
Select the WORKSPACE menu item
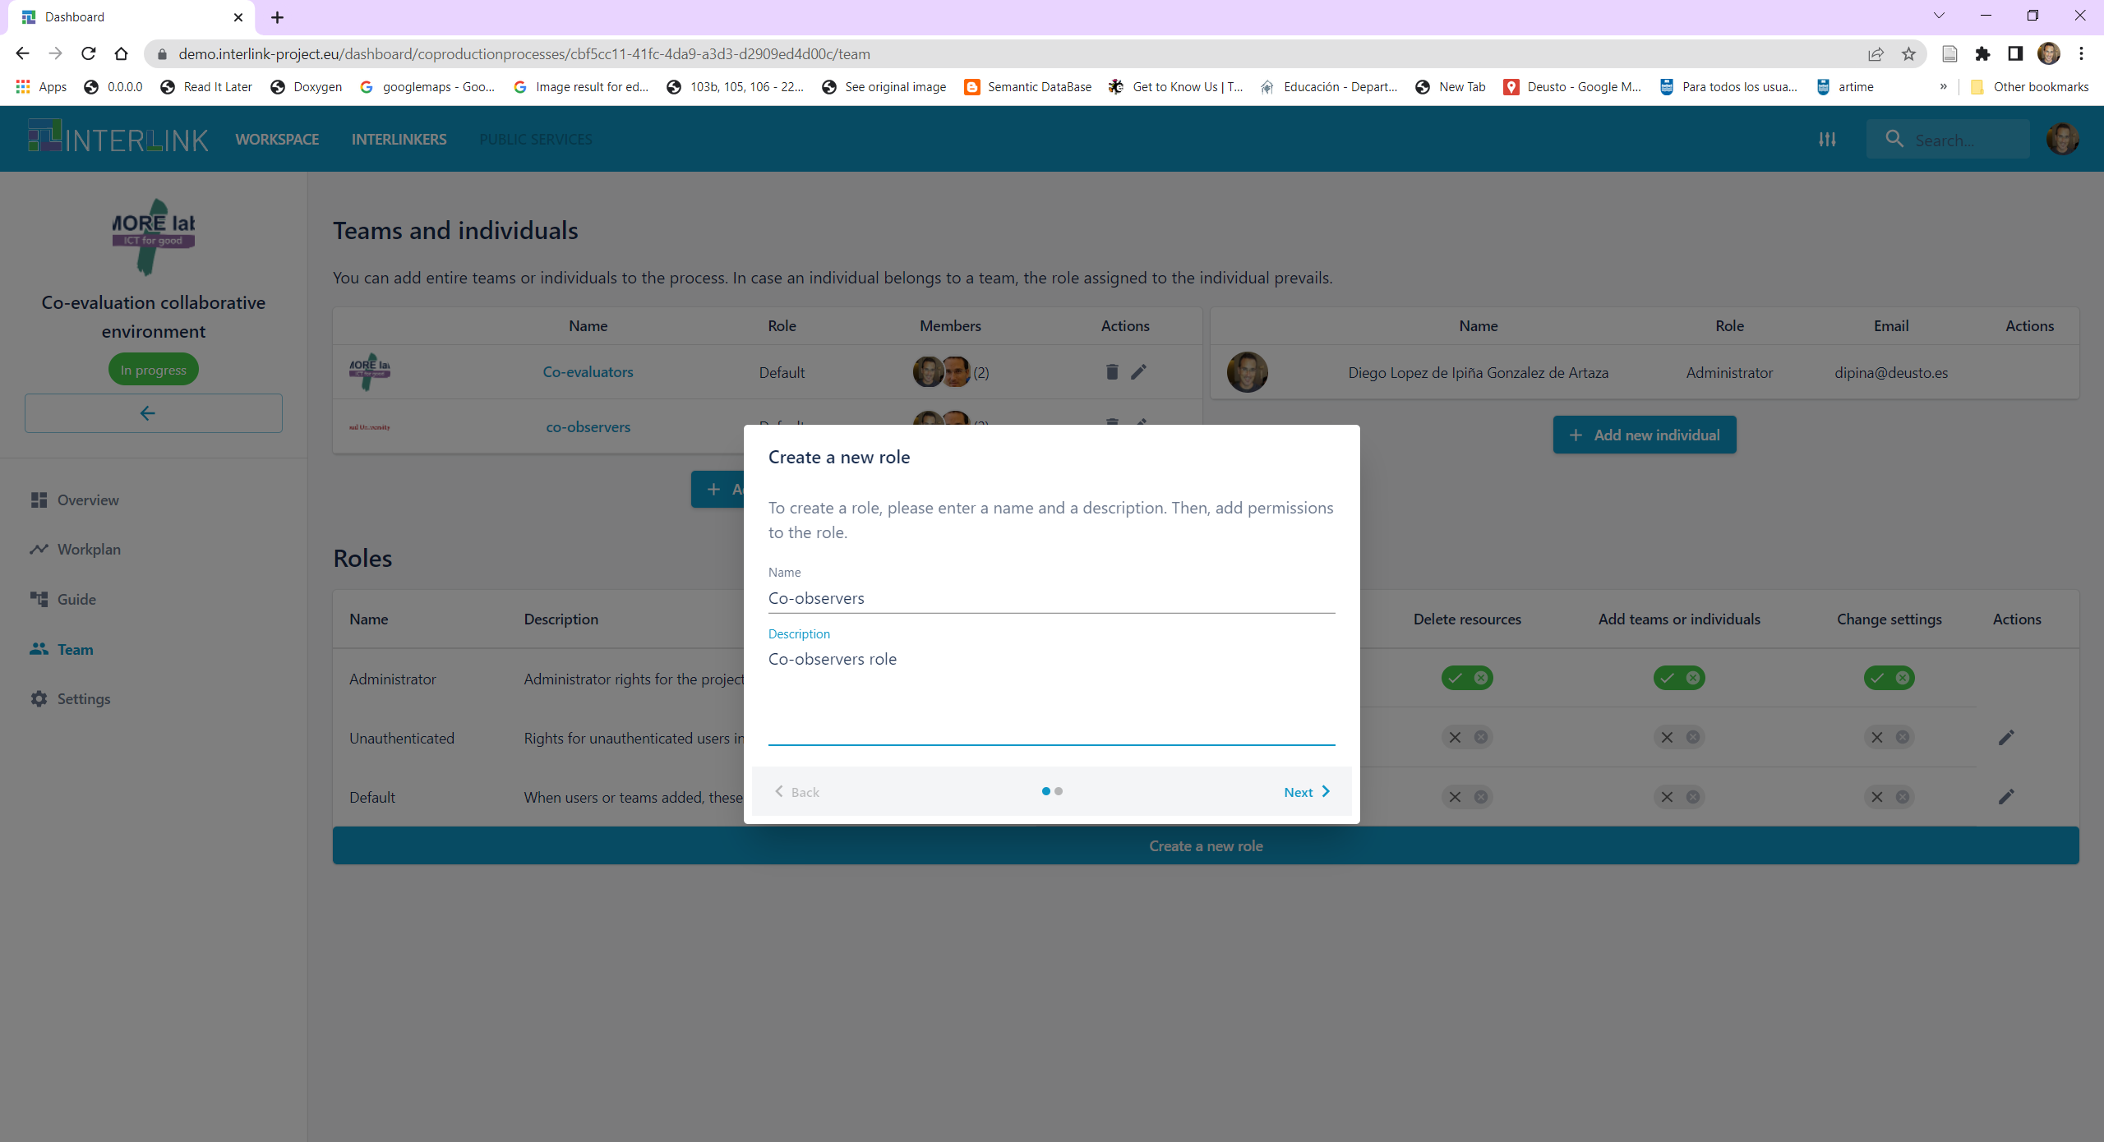(275, 139)
